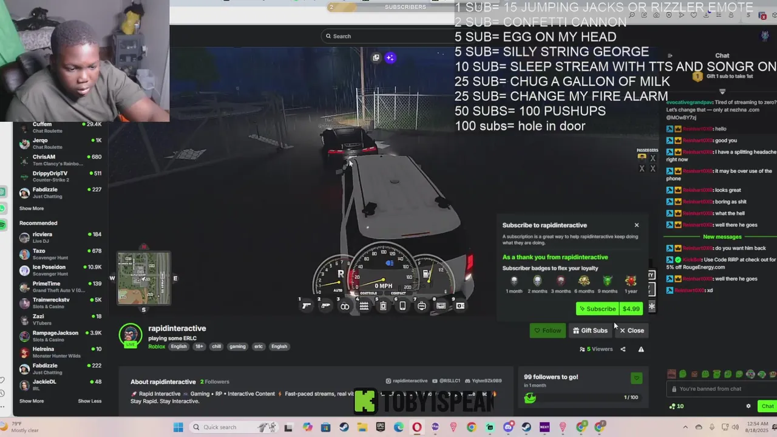Viewport: 777px width, 437px height.
Task: Select the spike strip in hotbar slot 4
Action: [x=364, y=306]
